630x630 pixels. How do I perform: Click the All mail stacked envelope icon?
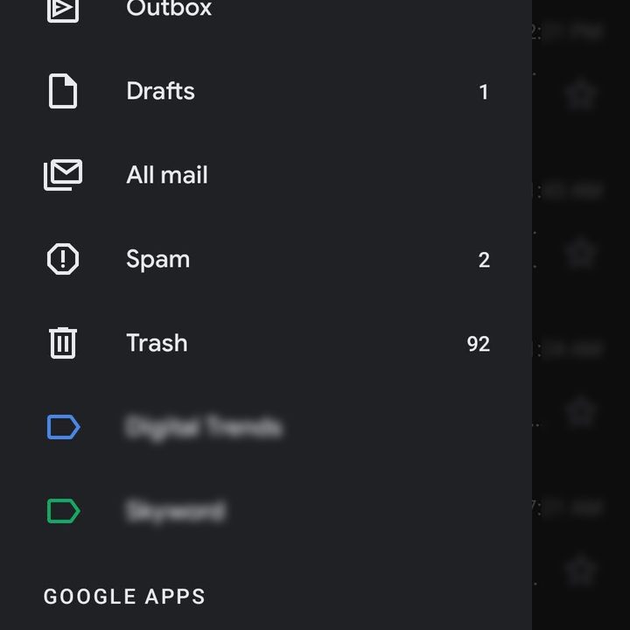point(63,175)
